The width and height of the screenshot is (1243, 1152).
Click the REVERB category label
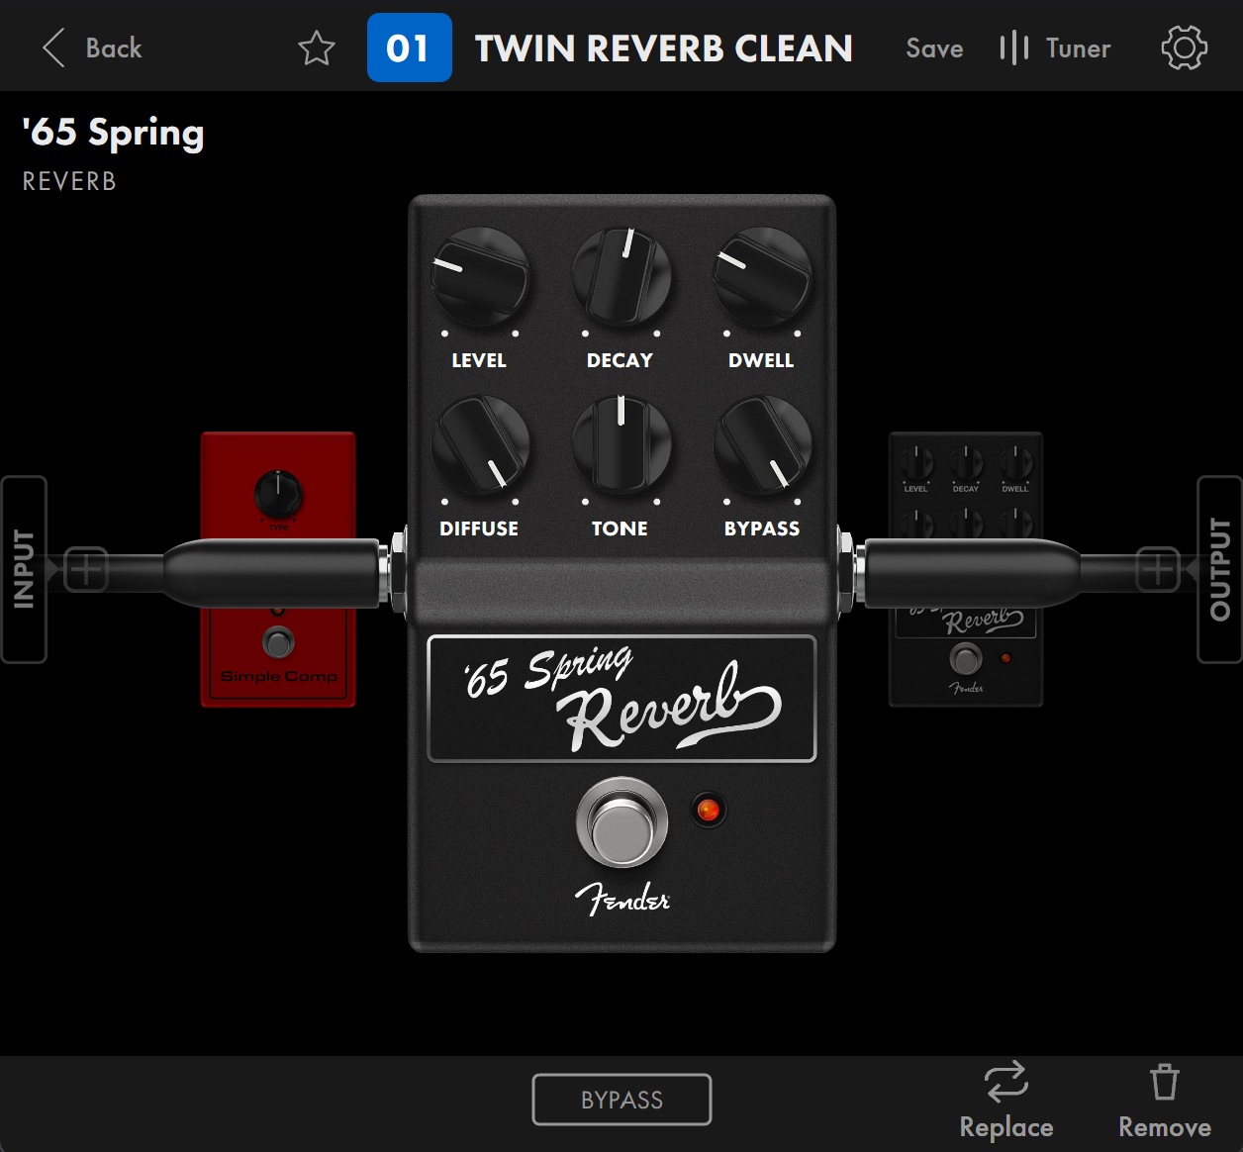point(69,181)
